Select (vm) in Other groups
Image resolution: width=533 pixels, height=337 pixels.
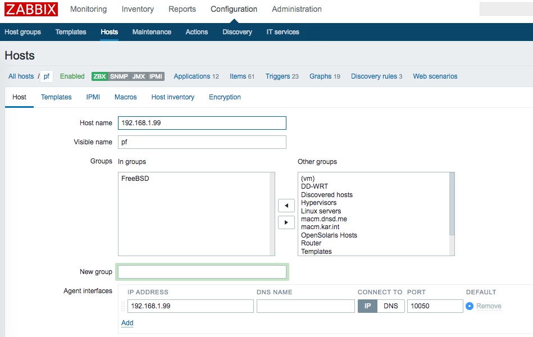pos(308,179)
